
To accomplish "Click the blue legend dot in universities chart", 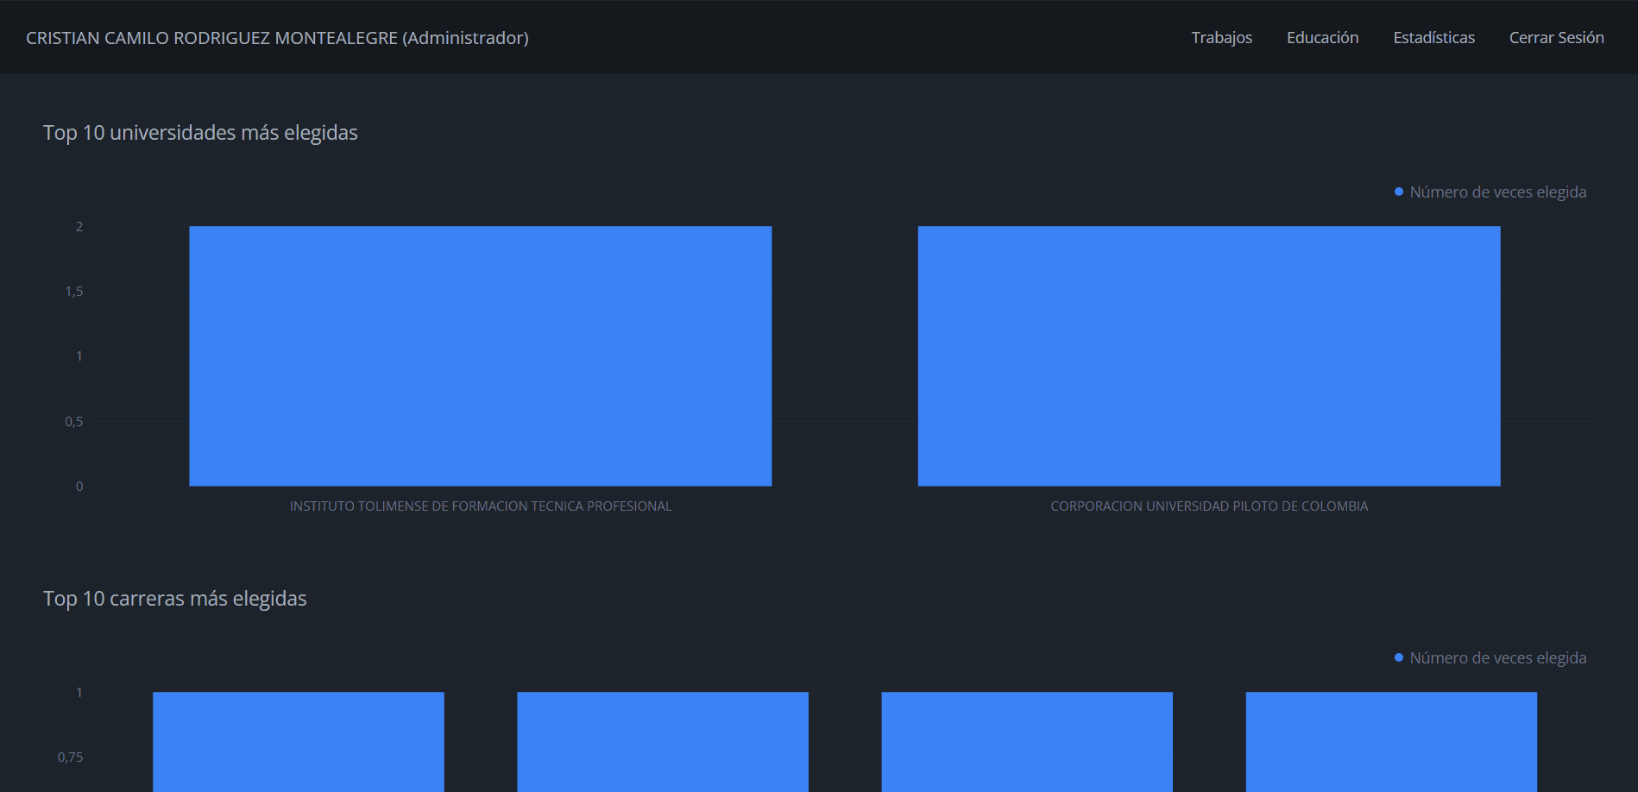I will coord(1399,192).
